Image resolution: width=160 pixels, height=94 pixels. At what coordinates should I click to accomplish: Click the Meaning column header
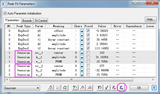coord(59,26)
